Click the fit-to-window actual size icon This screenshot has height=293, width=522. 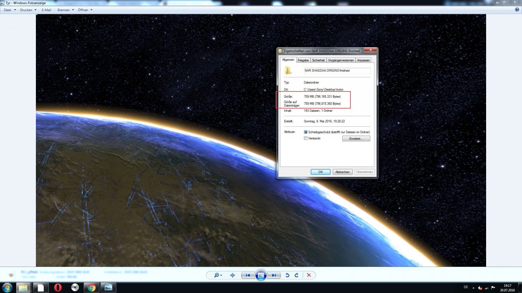(233, 275)
